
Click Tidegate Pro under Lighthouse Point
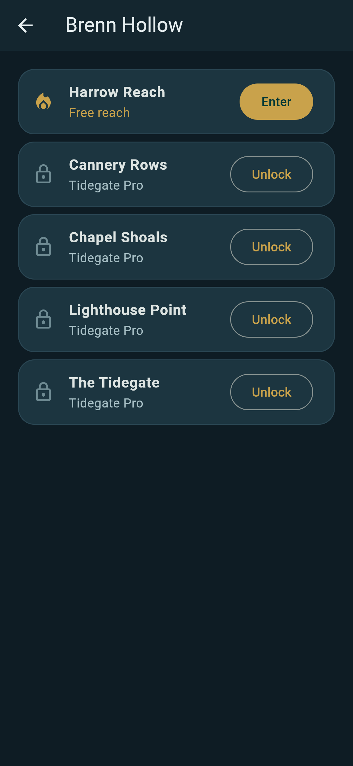tap(106, 331)
